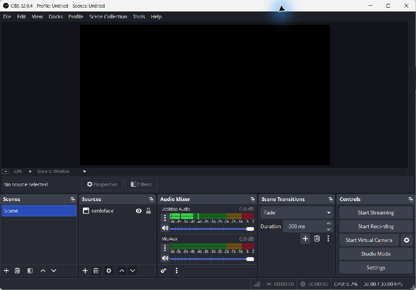The width and height of the screenshot is (416, 290).
Task: Mute the Mic/Aux speaker icon
Action: click(165, 258)
